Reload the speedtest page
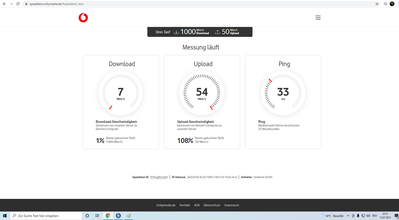 pyautogui.click(x=18, y=4)
